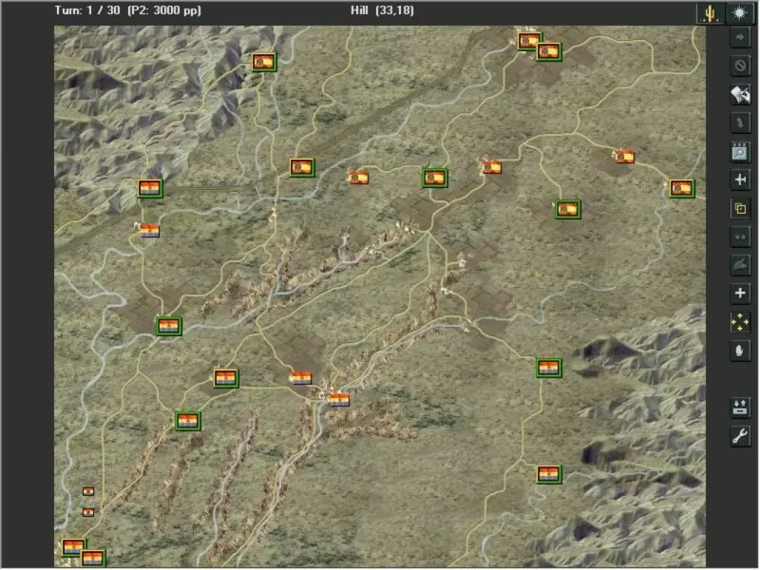Select the upper small Republican flag marker in southwest
Viewport: 760px width, 570px height.
click(88, 491)
